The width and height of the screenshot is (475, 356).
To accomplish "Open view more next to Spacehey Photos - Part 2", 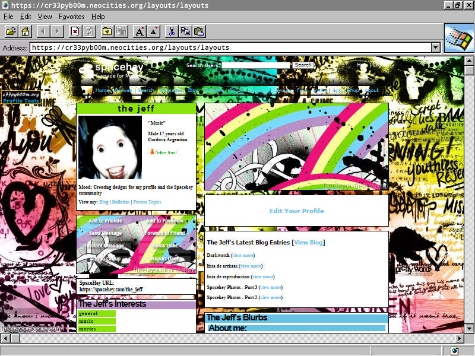I will (x=271, y=298).
